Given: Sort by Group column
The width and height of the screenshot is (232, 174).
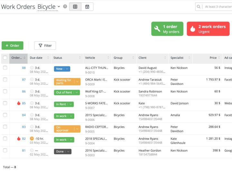Looking at the screenshot, I should point(133,58).
